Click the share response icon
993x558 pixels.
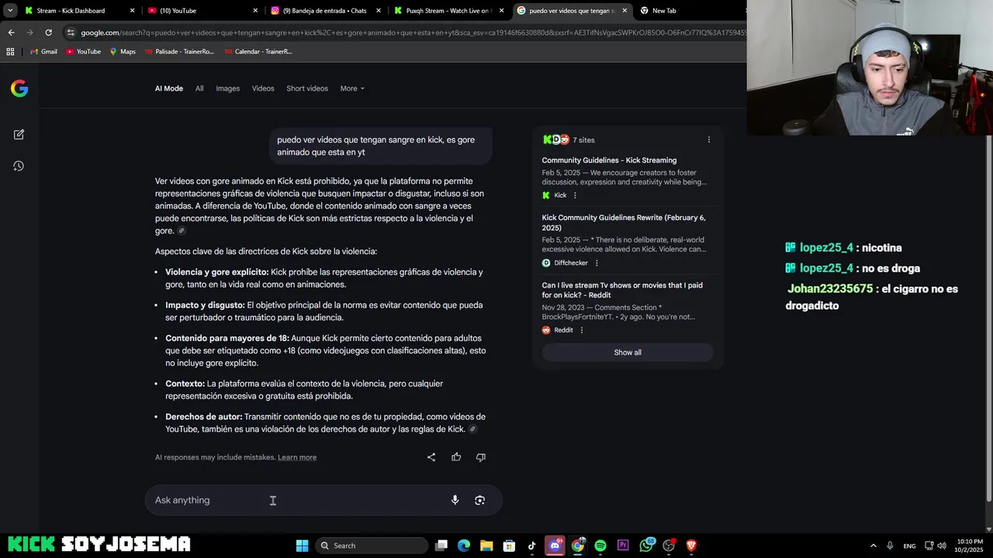(431, 457)
